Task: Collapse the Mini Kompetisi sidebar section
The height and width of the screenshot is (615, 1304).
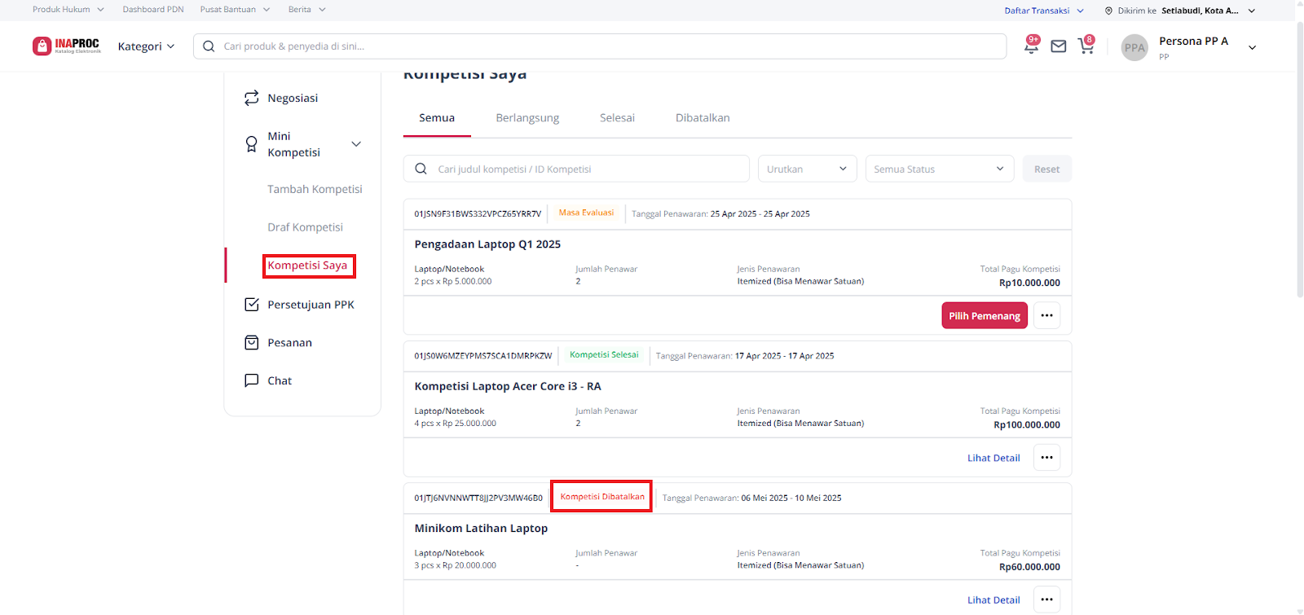Action: tap(356, 144)
